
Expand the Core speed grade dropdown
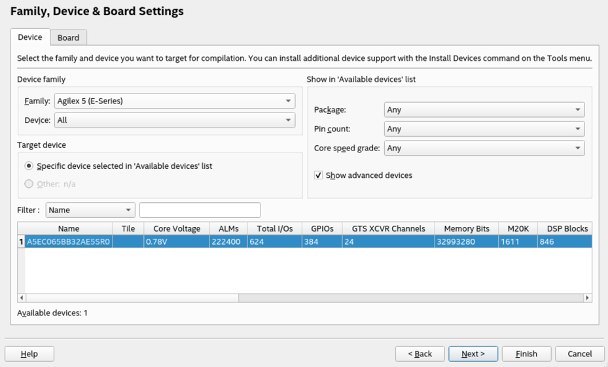[x=484, y=148]
